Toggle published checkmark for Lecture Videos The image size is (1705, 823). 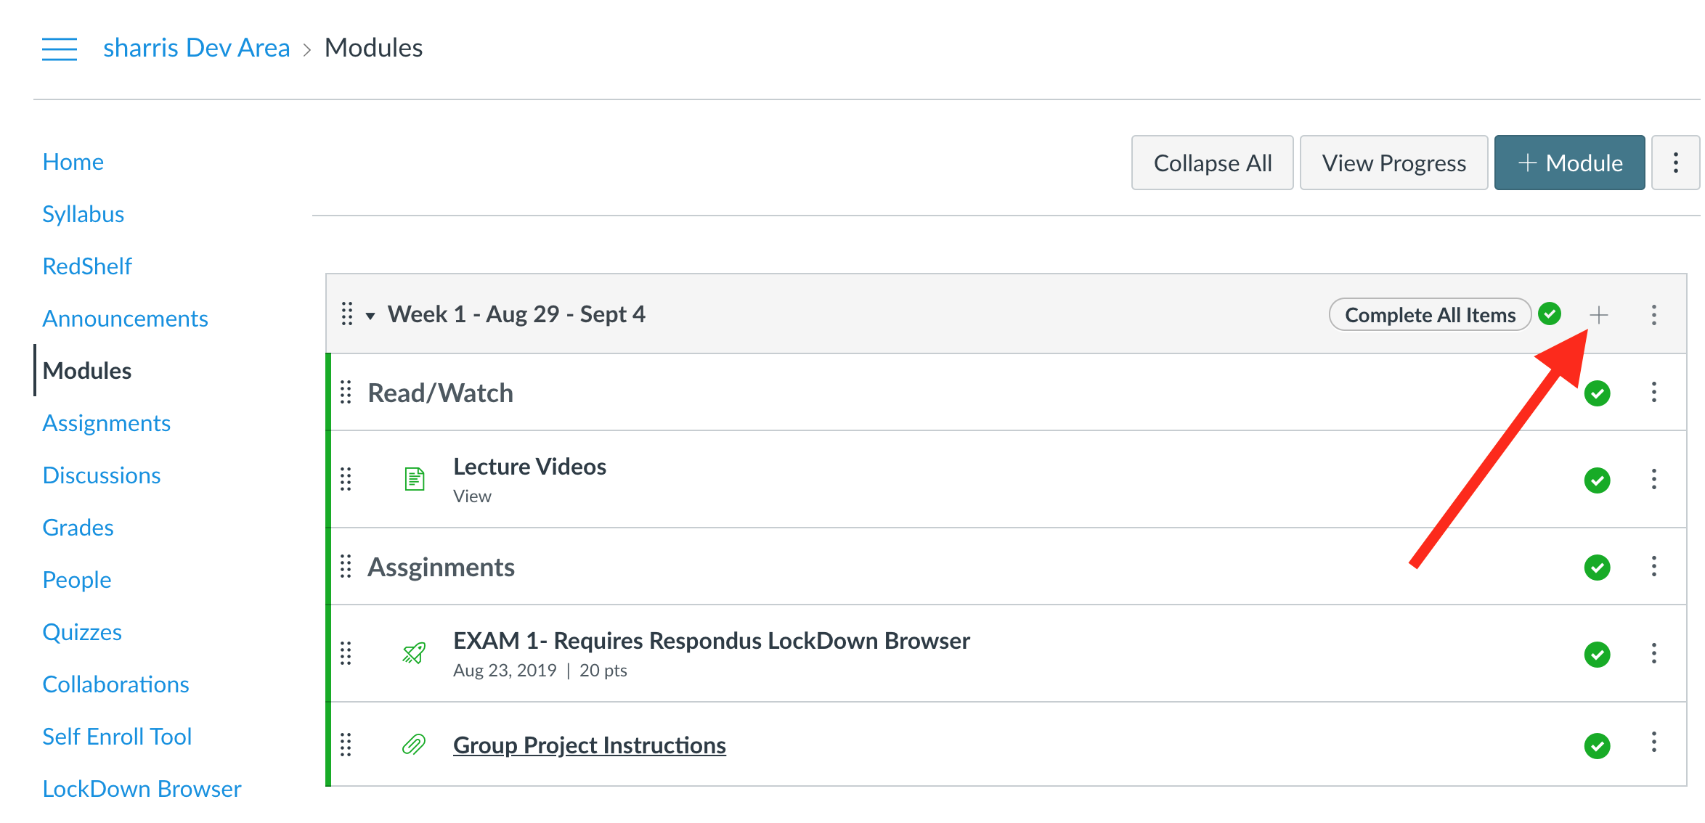1597,480
